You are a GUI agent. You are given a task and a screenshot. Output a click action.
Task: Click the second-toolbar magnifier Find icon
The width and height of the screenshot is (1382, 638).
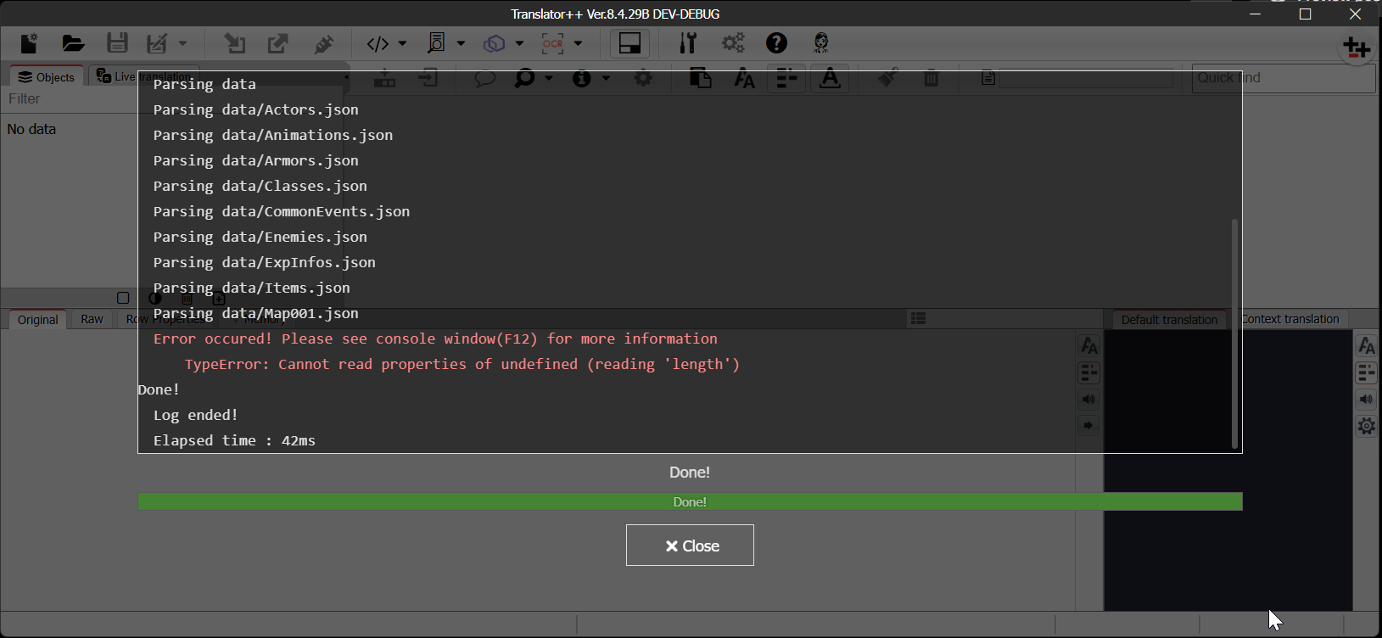pyautogui.click(x=525, y=79)
